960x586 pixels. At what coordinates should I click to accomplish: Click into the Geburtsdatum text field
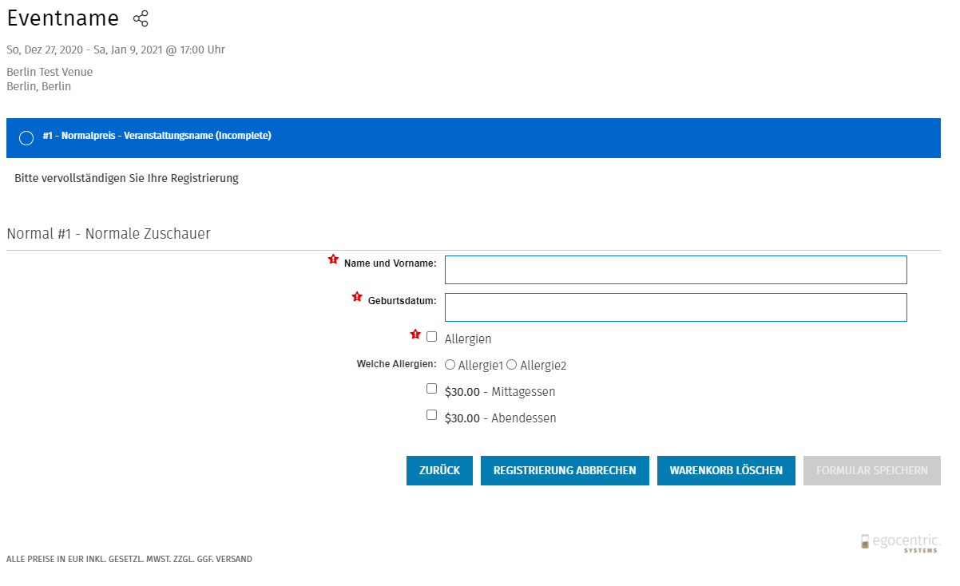(676, 307)
